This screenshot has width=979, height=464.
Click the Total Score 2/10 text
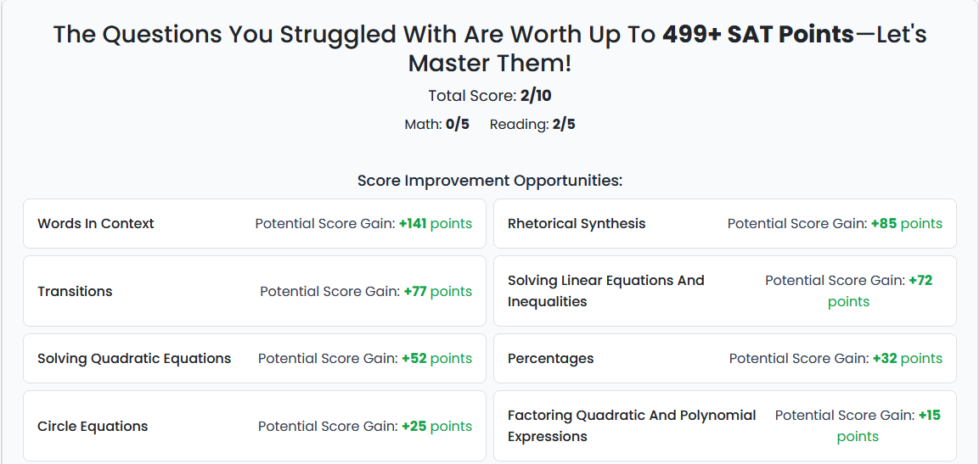(x=489, y=96)
